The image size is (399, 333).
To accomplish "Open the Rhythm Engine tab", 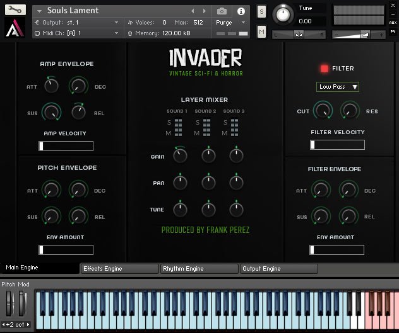I will [x=199, y=269].
